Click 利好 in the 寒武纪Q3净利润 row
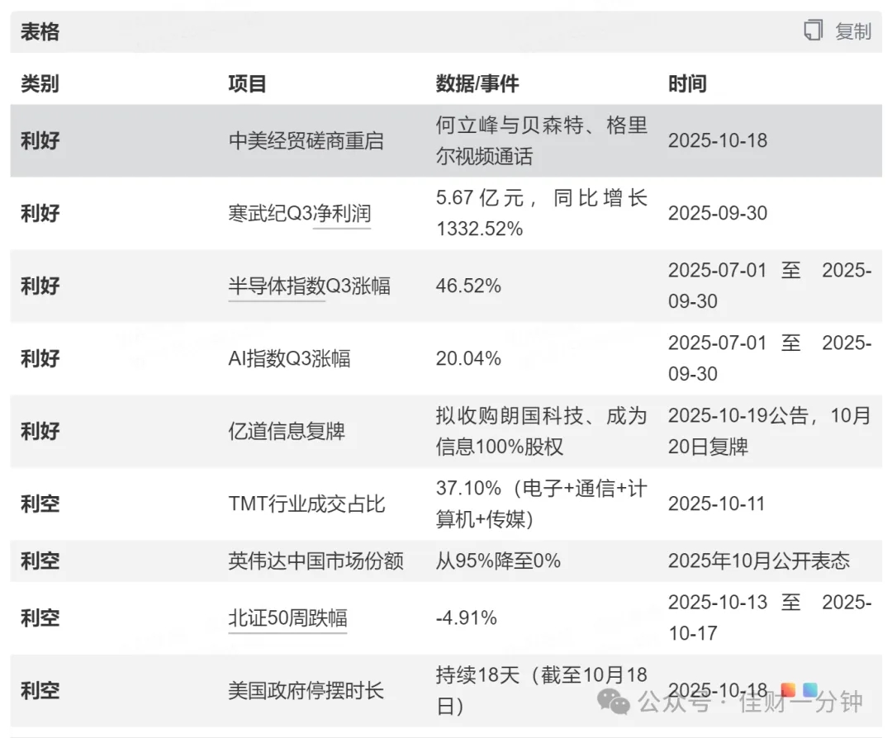892x738 pixels. click(x=40, y=213)
